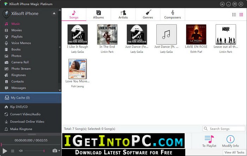Switch to the Artists tab
The width and height of the screenshot is (247, 156).
(123, 14)
